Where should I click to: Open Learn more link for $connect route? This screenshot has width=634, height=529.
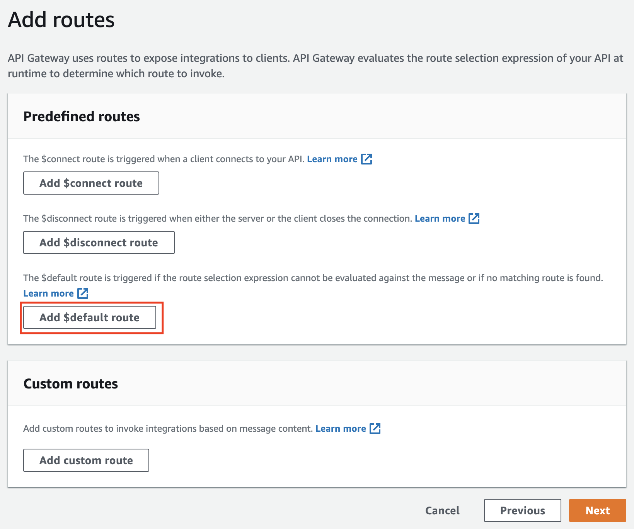point(332,159)
